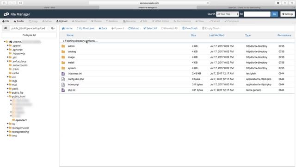
Task: Select storagemaster in folder tree
Action: [20, 128]
